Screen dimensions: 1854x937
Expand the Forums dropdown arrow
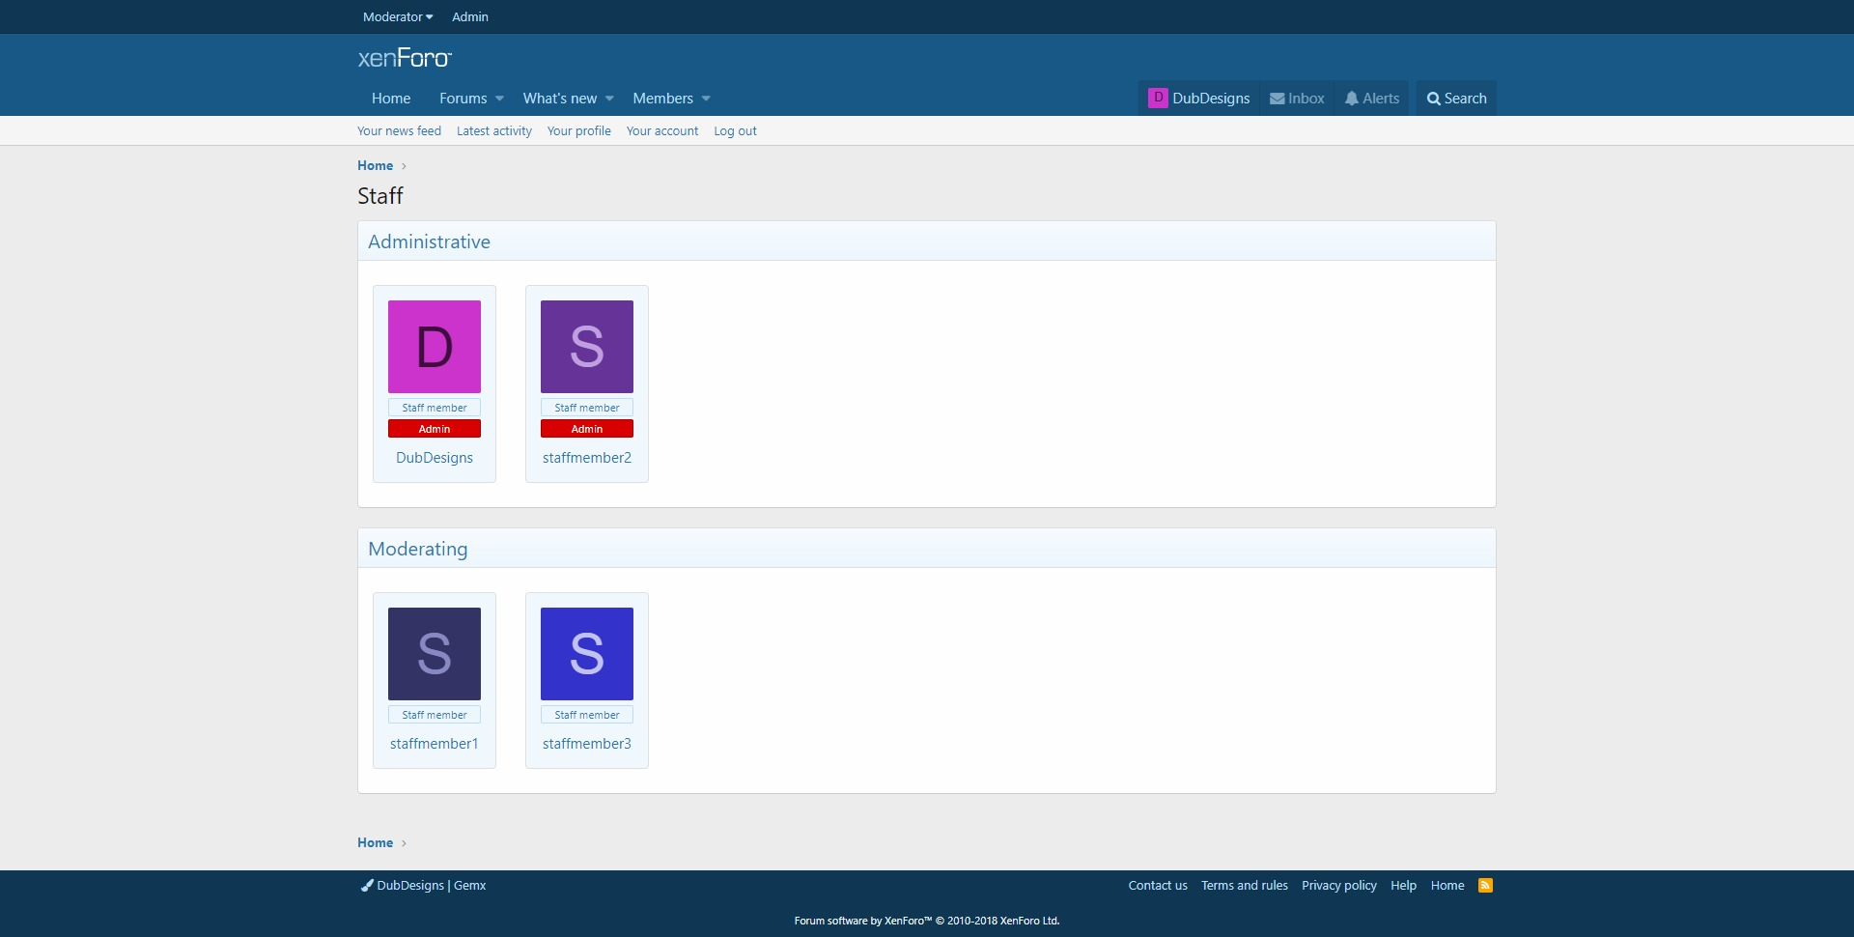click(499, 99)
